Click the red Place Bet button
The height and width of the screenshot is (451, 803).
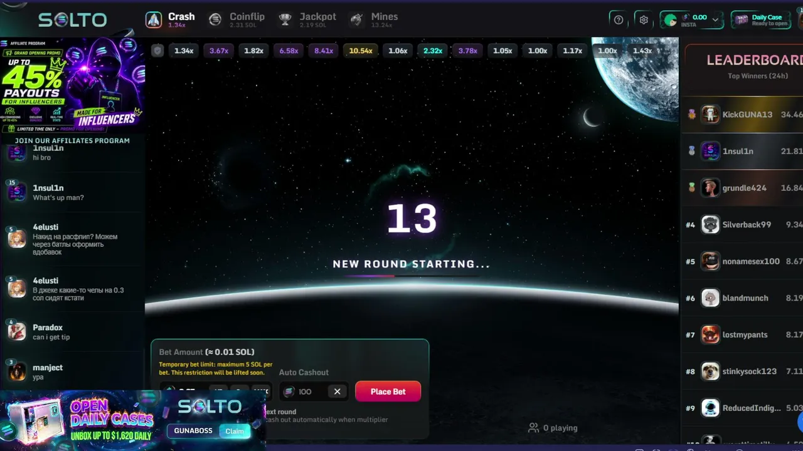point(388,391)
